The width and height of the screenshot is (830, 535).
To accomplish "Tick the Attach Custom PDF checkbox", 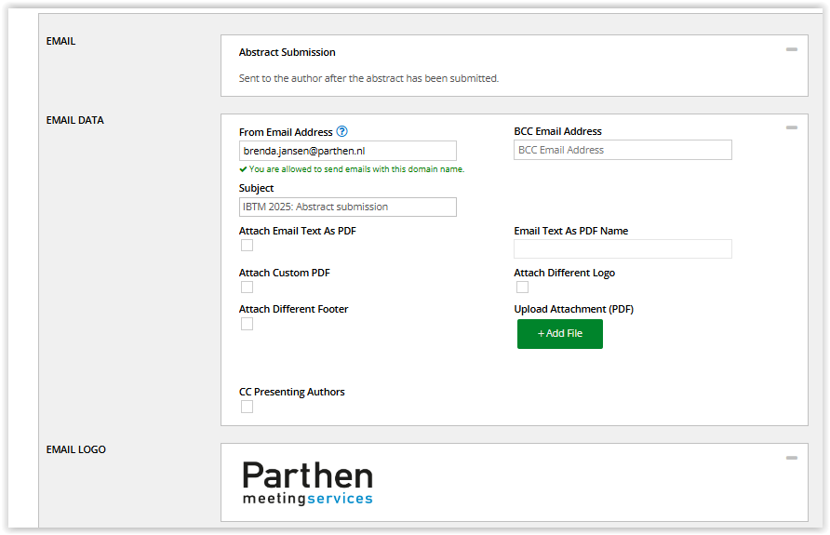I will tap(247, 288).
